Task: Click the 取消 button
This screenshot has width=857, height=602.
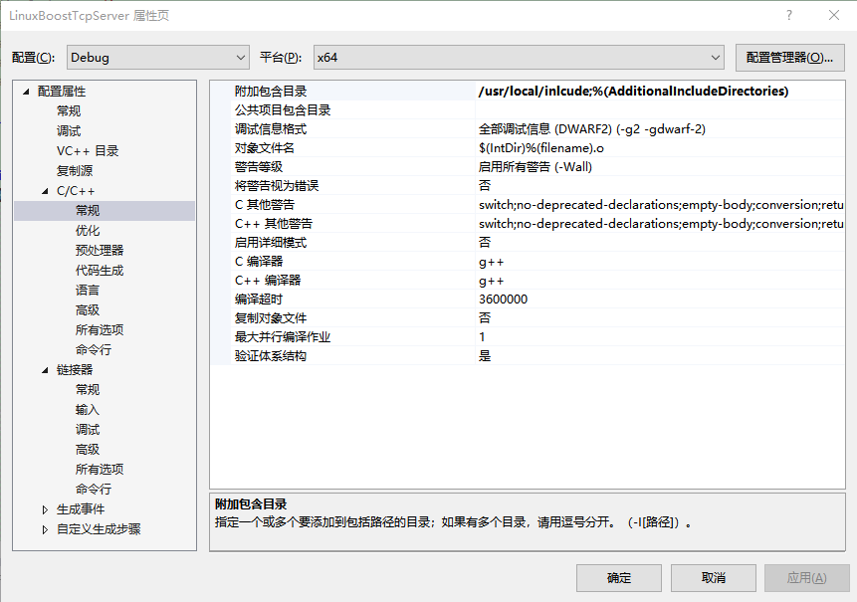Action: tap(713, 577)
